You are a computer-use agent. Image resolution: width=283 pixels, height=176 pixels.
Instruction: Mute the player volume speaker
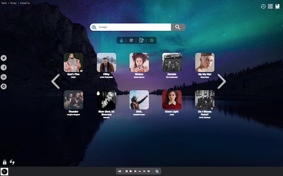click(x=119, y=171)
